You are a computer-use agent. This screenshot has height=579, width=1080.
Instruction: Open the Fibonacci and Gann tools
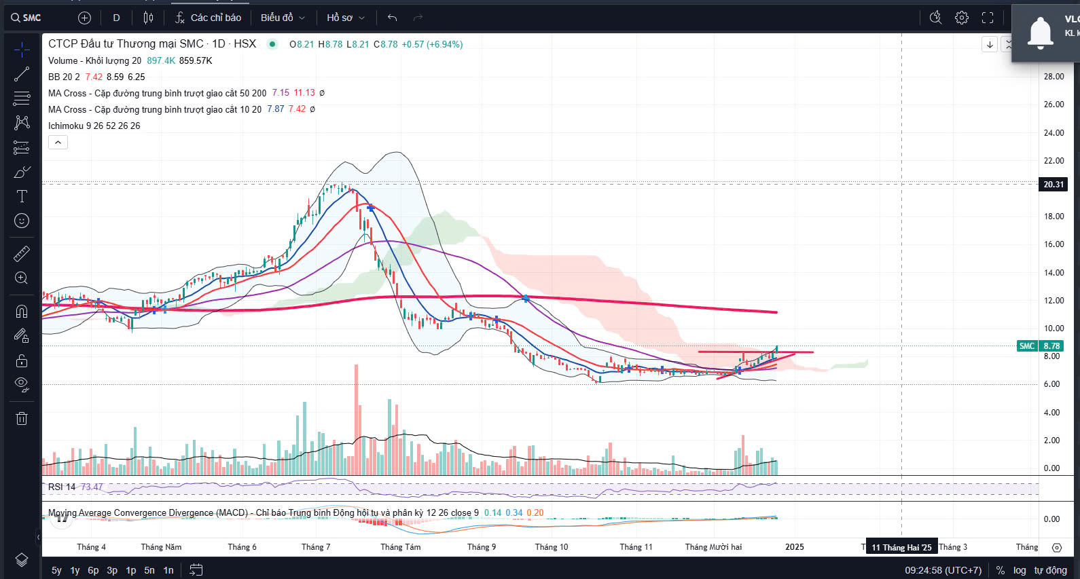tap(22, 98)
